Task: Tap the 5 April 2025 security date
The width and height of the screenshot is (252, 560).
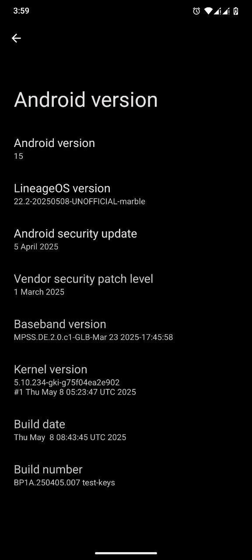Action: tap(36, 247)
